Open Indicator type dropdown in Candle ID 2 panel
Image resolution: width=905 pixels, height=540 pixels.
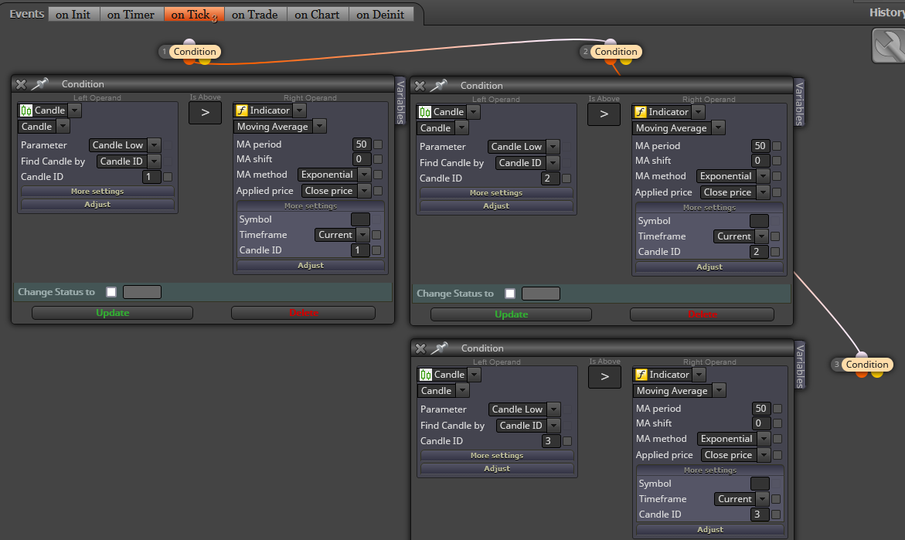[699, 112]
